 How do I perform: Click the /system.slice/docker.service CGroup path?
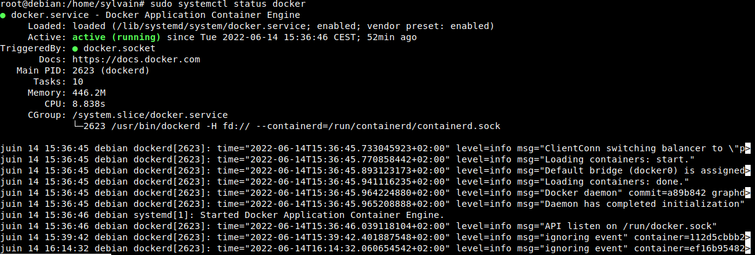click(x=150, y=115)
